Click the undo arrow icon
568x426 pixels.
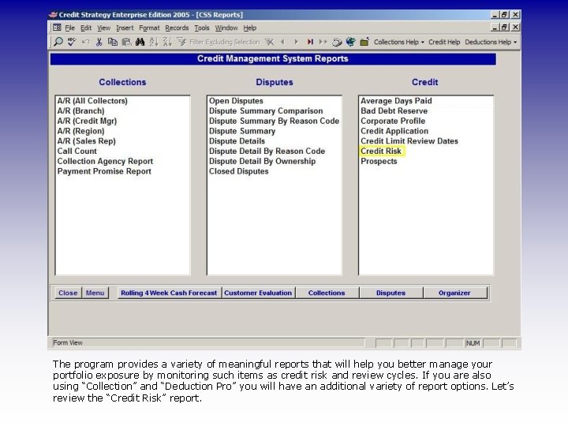(x=85, y=42)
